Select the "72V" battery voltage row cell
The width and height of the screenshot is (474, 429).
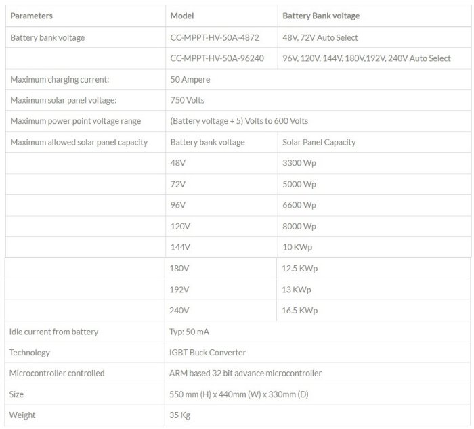point(178,184)
